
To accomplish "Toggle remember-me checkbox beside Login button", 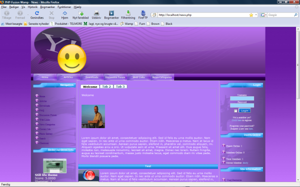I will point(235,111).
